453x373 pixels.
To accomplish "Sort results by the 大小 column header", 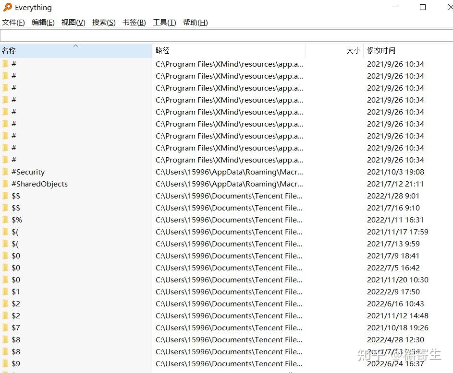I will coord(334,51).
